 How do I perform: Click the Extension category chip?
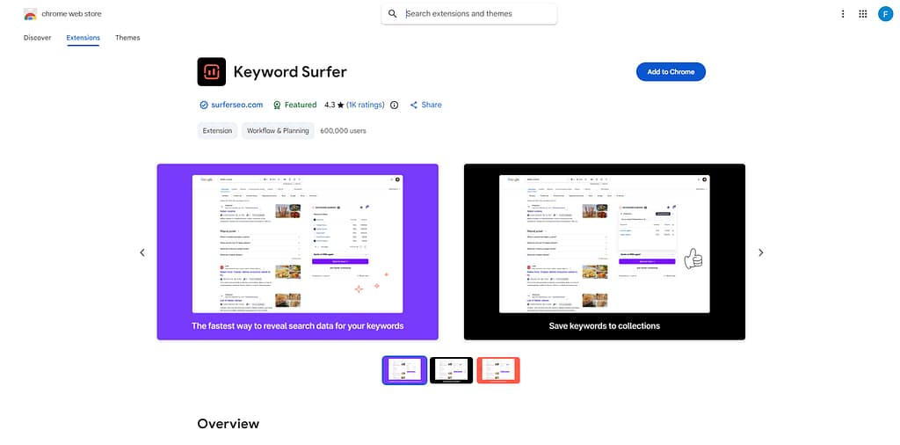218,131
